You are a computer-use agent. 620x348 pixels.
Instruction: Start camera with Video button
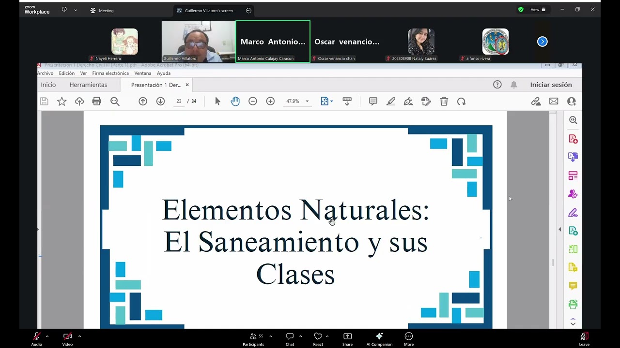(67, 339)
